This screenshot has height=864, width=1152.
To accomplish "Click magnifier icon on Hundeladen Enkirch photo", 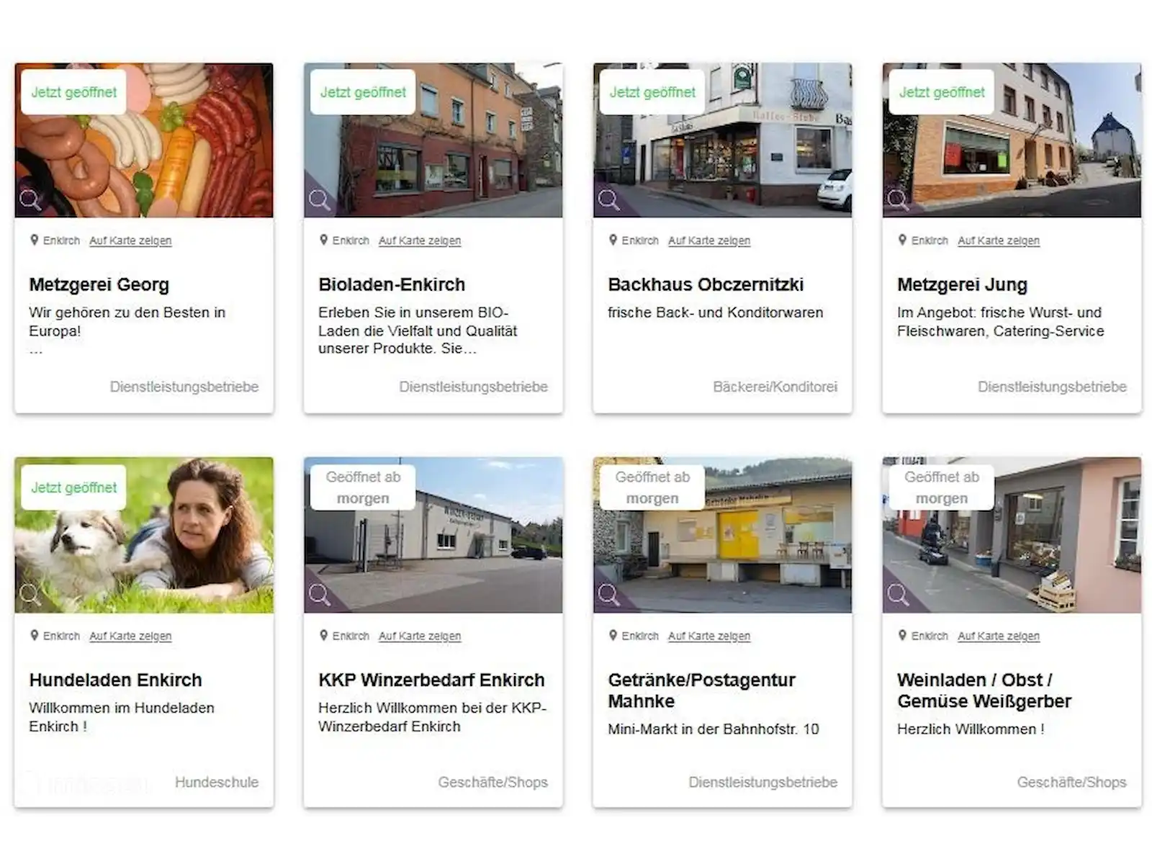I will tap(30, 595).
